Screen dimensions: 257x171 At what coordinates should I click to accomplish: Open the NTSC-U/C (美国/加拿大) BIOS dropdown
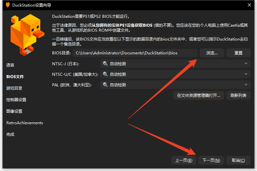(175, 74)
